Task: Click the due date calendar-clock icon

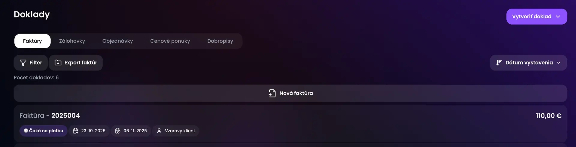Action: pyautogui.click(x=118, y=131)
